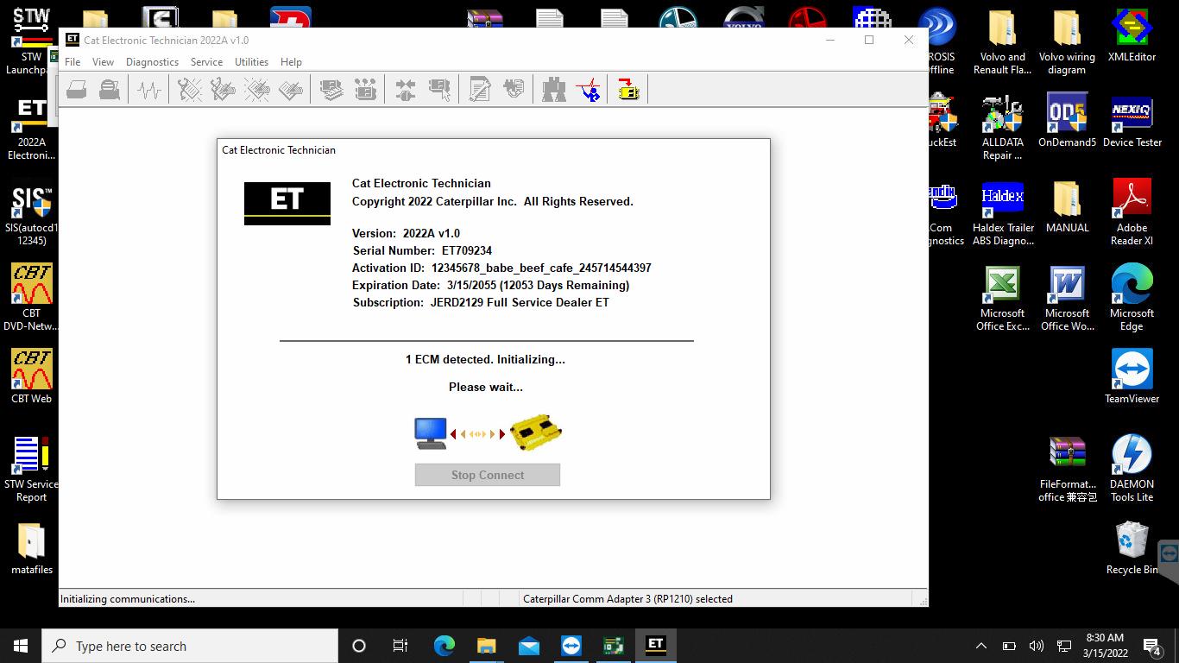Show hidden system tray icons
The height and width of the screenshot is (663, 1179).
pyautogui.click(x=980, y=646)
